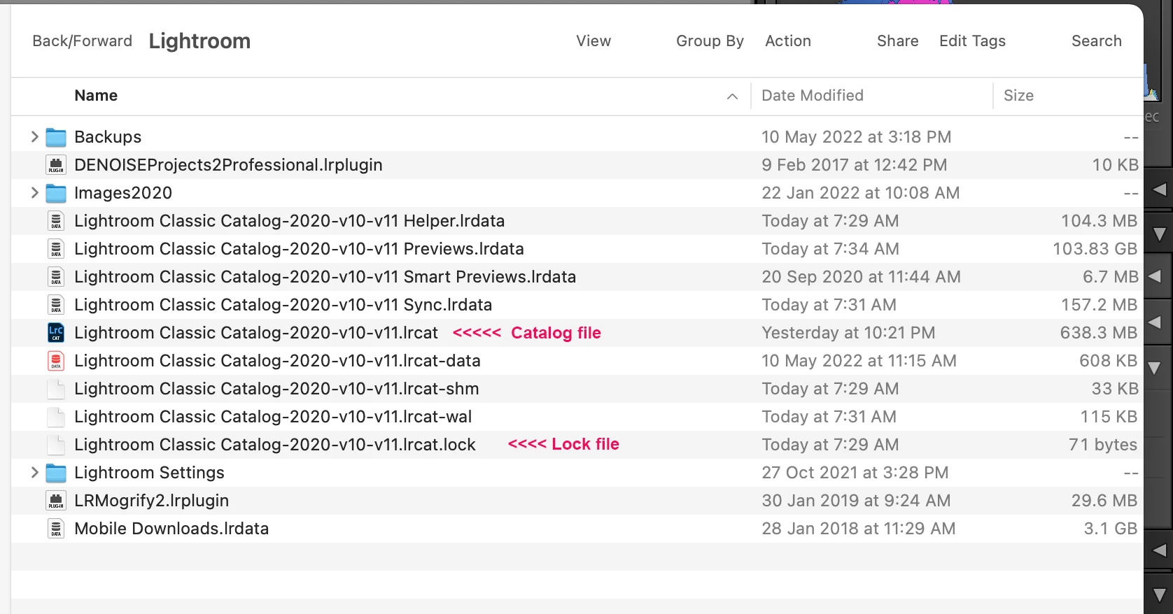This screenshot has width=1173, height=614.
Task: Open the Share toolbar item
Action: pos(898,41)
